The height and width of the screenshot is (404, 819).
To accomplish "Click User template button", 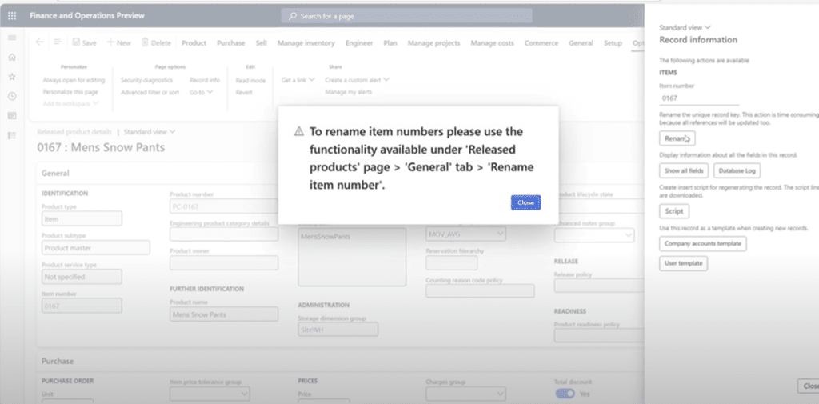I will coord(683,263).
